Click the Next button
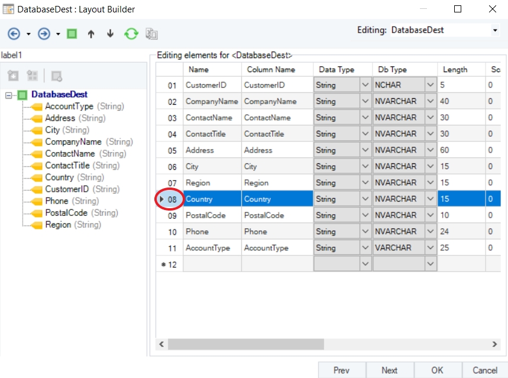The width and height of the screenshot is (508, 378). (x=389, y=370)
